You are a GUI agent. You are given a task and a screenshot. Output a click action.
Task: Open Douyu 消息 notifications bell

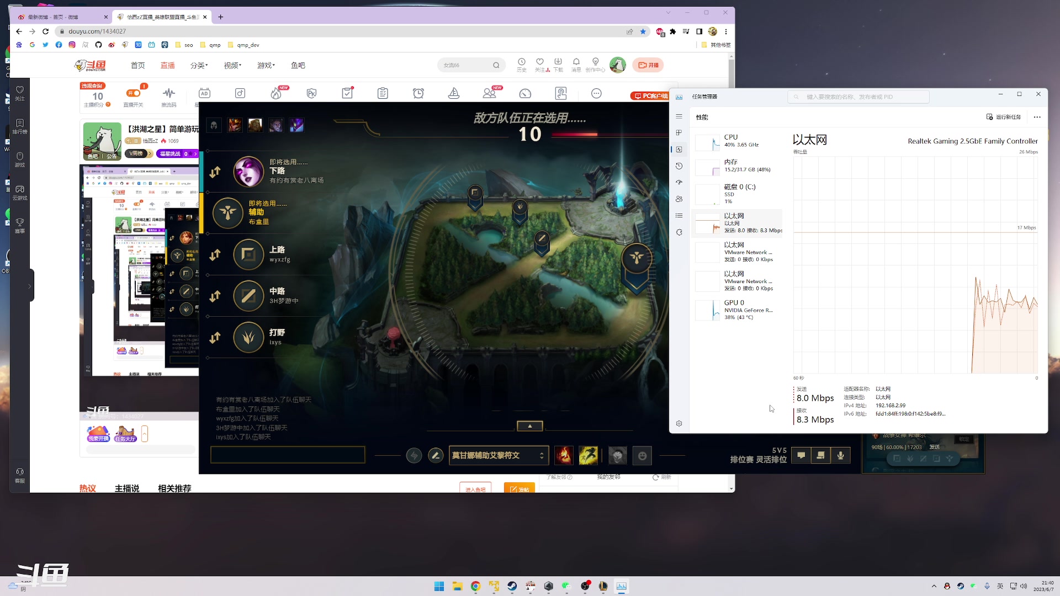576,65
